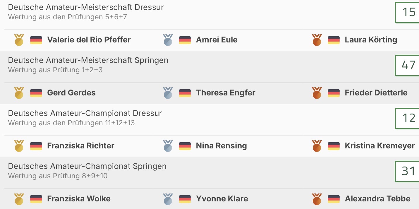Click the bronze medal icon next to Frieder Dietterle
Screen dimensions: 419x209
[x=317, y=93]
